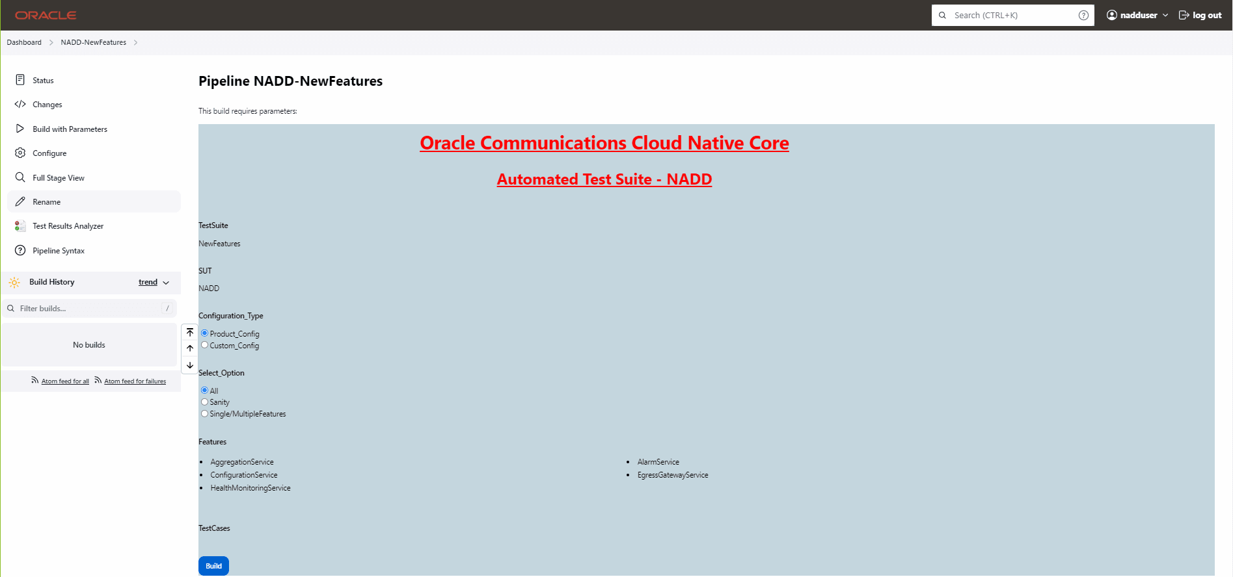
Task: Click the NewFeatures TestSuite value
Action: (219, 244)
